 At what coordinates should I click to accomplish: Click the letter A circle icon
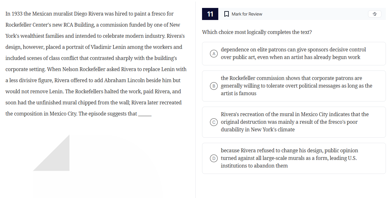(x=214, y=54)
